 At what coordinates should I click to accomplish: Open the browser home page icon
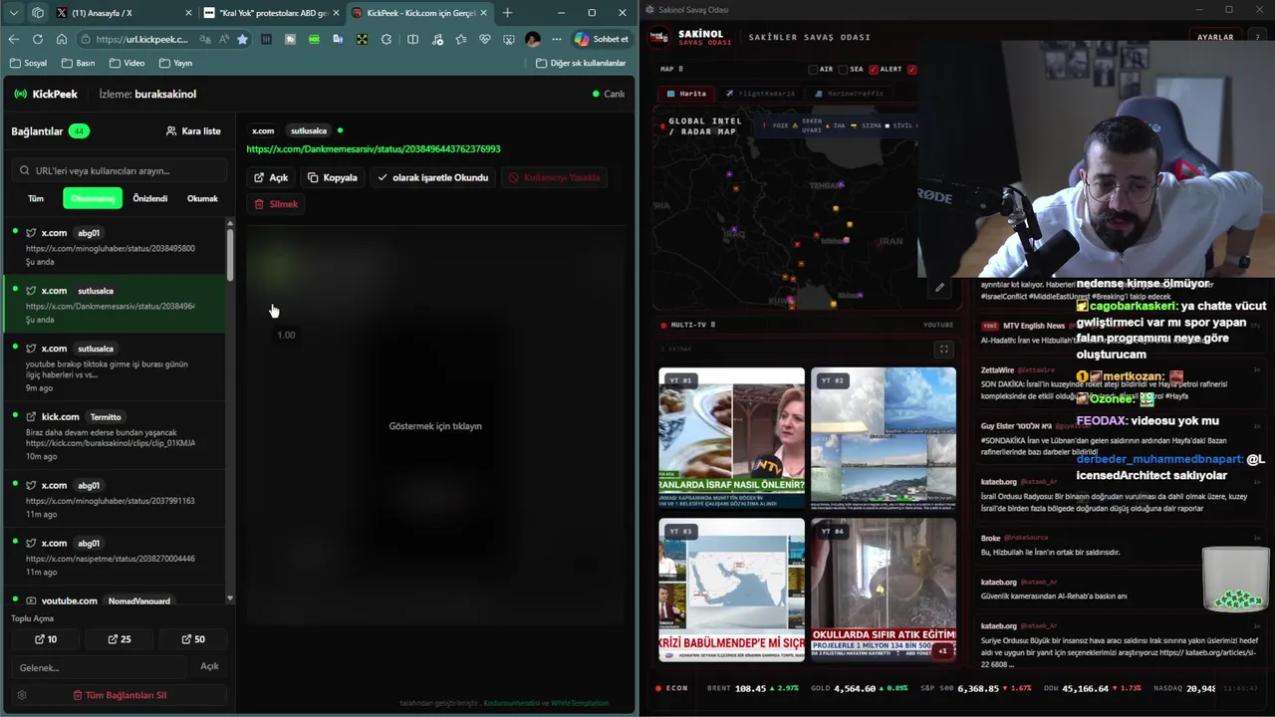62,39
